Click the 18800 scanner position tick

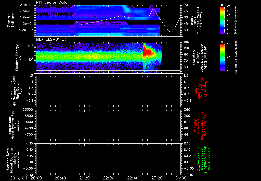(x=28, y=116)
